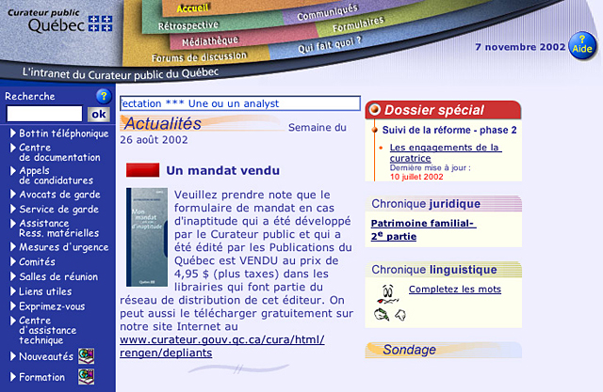Click the red rectangle beside Un mandat vendu

point(142,170)
